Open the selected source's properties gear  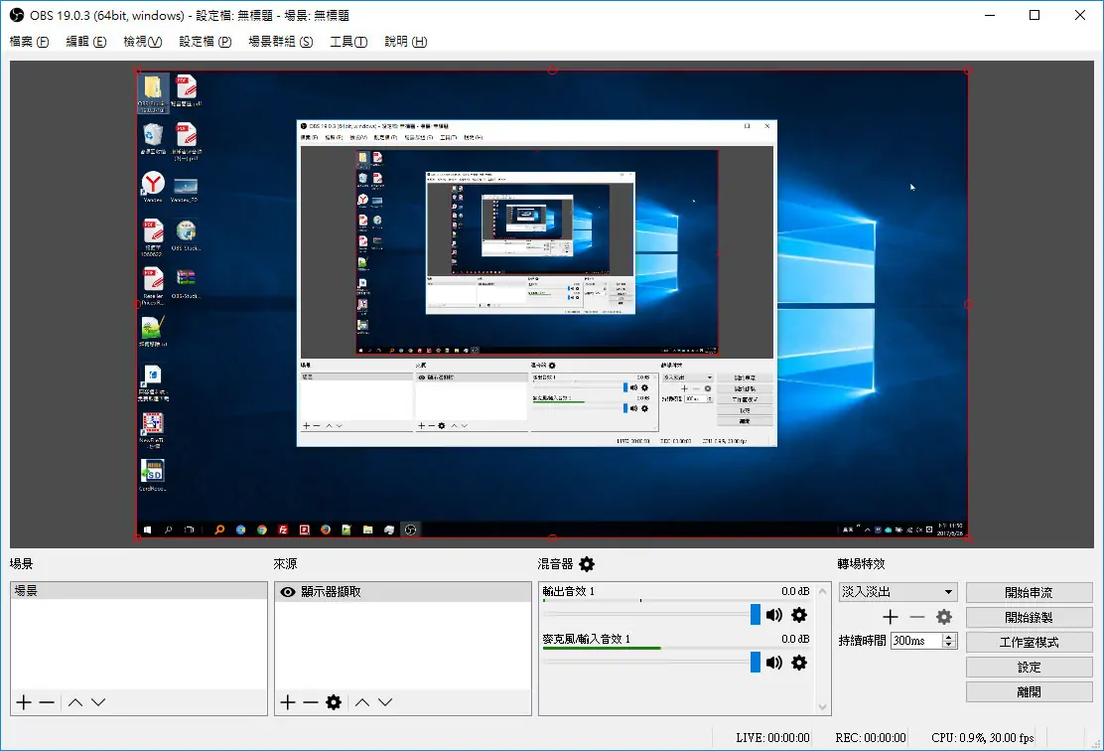(333, 702)
